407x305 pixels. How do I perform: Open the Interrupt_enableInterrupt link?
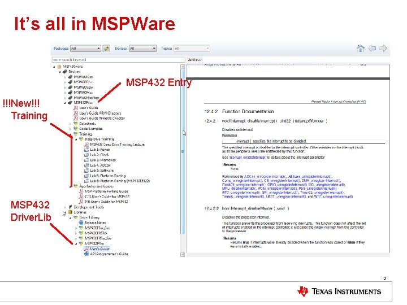247,158
